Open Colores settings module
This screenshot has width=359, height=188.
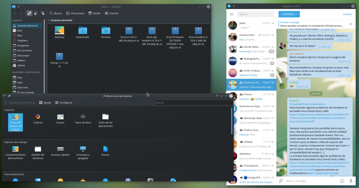pyautogui.click(x=38, y=119)
